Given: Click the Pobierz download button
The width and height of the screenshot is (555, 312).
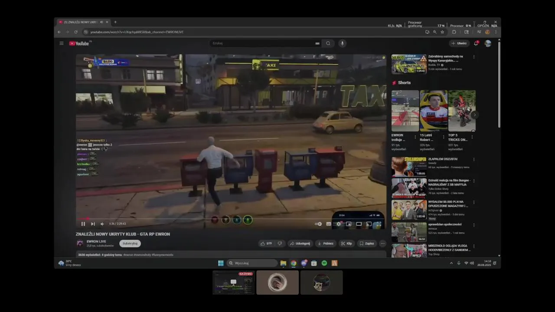Looking at the screenshot, I should point(326,244).
